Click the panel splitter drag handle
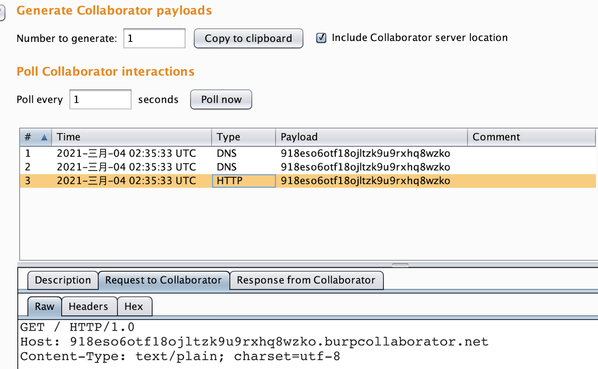 400,265
